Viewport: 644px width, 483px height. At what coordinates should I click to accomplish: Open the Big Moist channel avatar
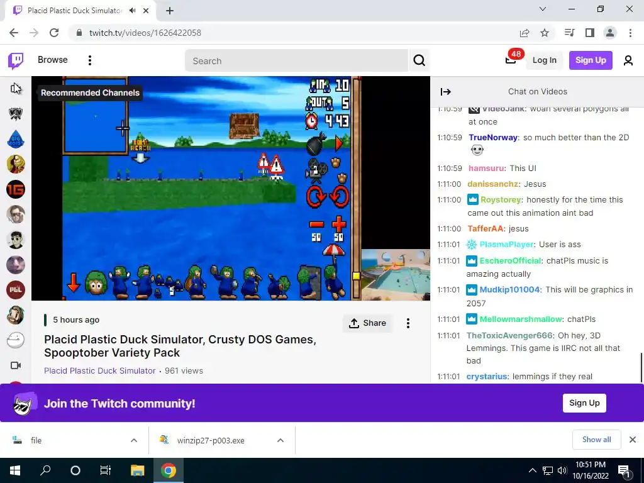pos(16,139)
